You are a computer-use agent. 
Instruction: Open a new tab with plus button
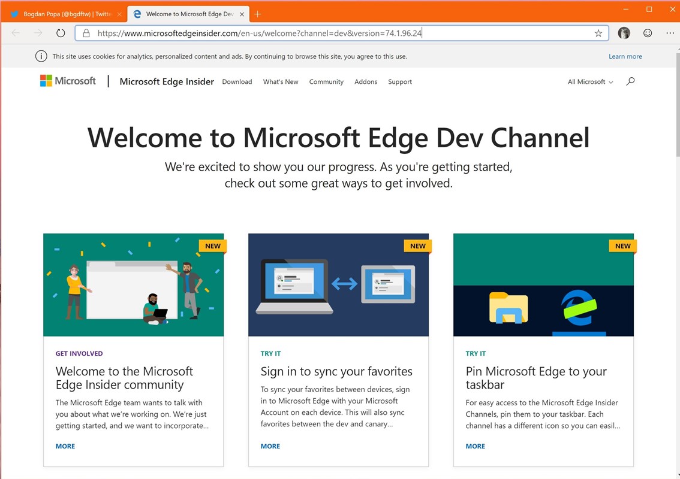pyautogui.click(x=257, y=14)
